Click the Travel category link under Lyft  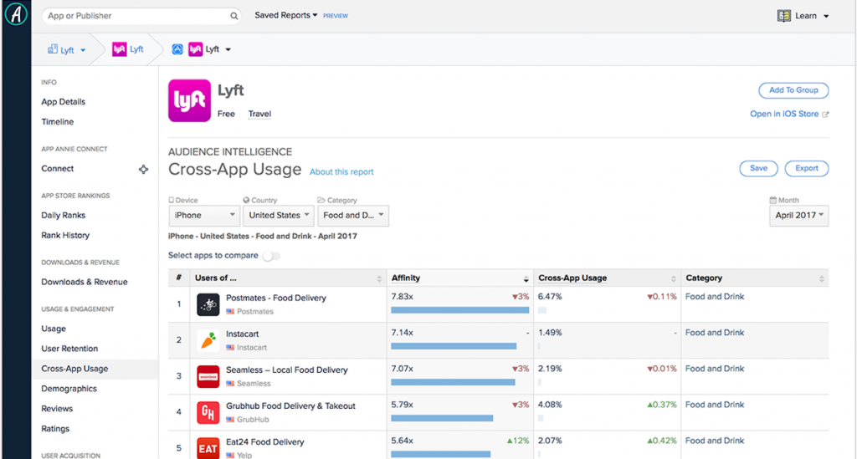259,114
